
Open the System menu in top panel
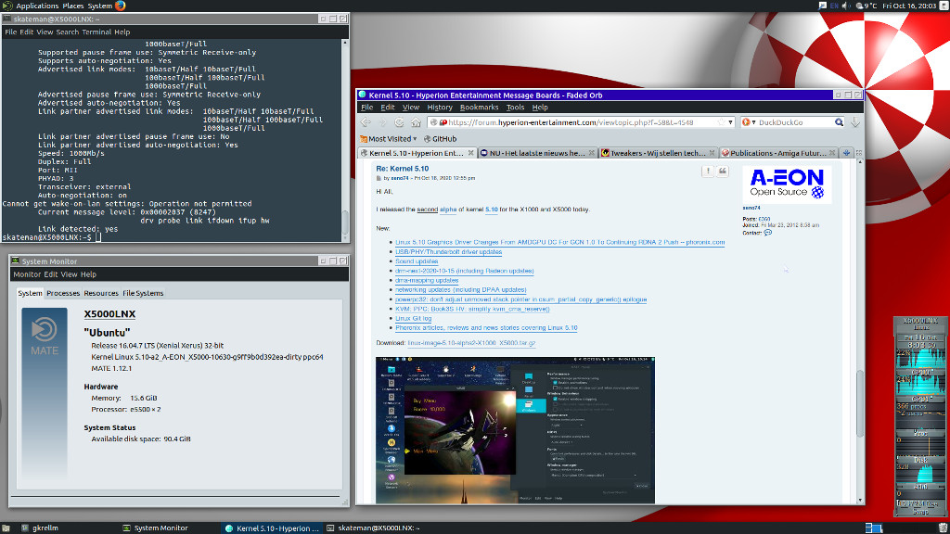[x=99, y=6]
